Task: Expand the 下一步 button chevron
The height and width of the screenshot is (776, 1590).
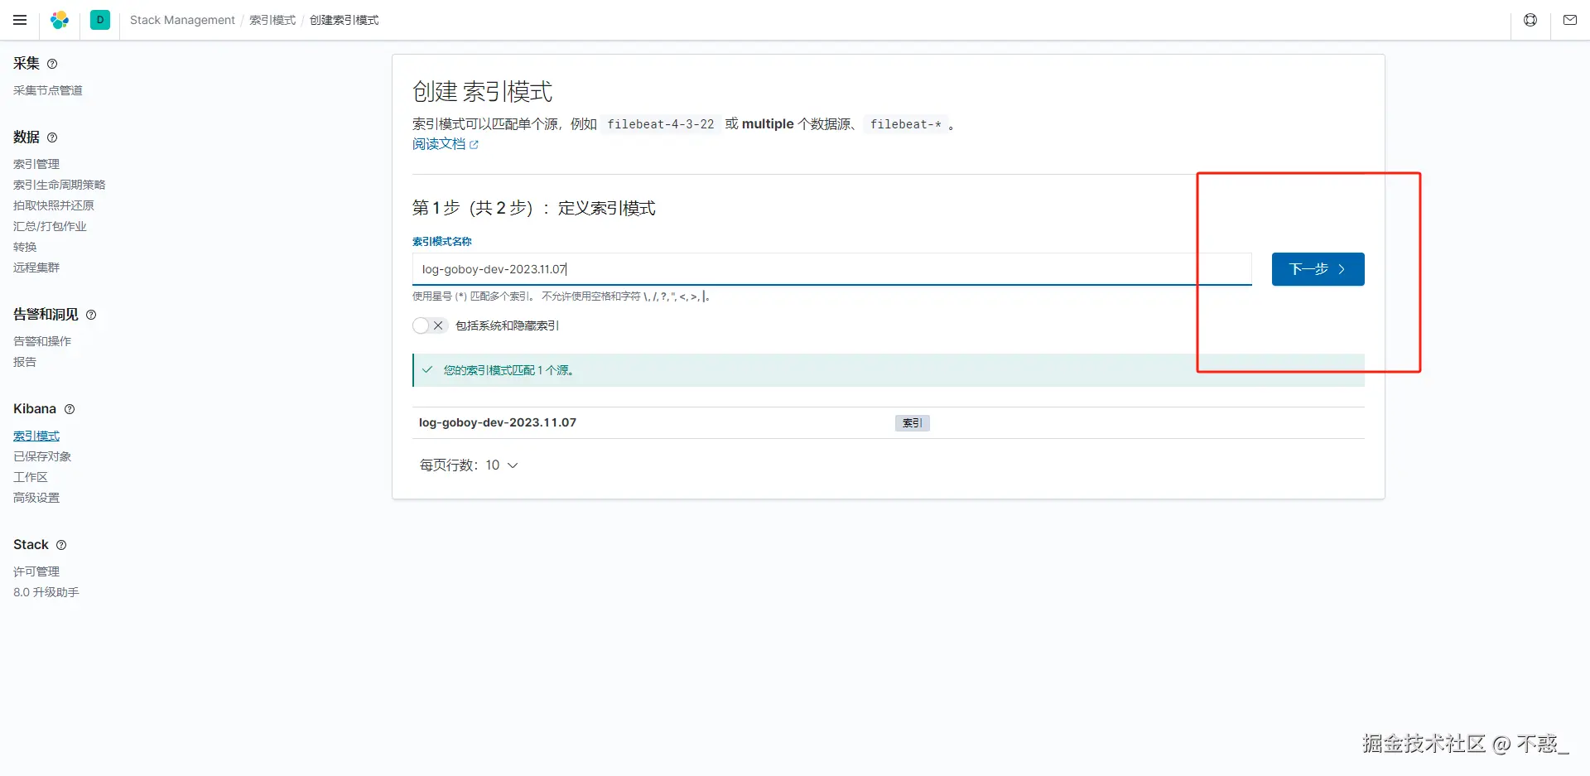Action: click(1342, 269)
